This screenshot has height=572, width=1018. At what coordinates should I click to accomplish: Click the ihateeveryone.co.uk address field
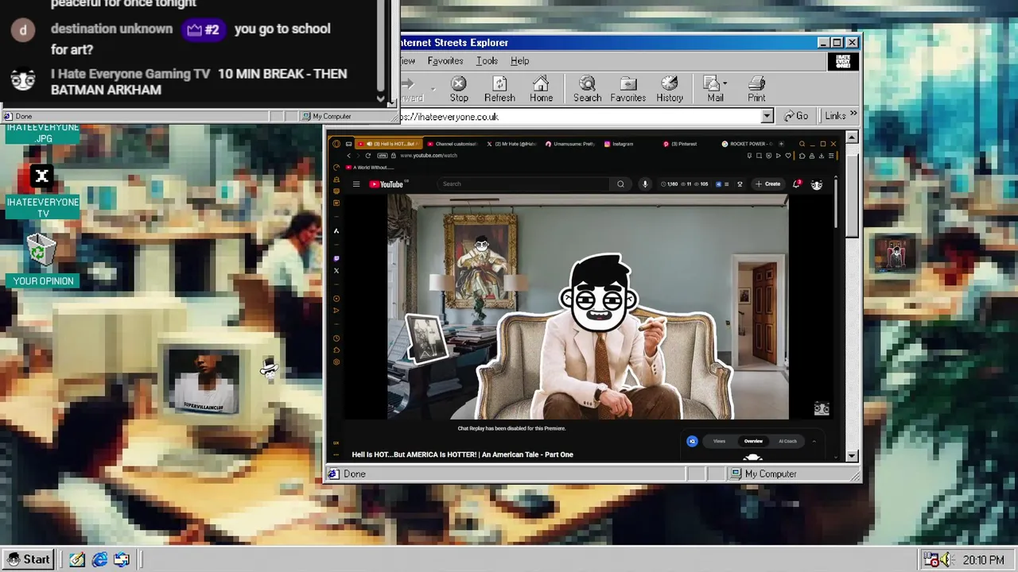(581, 117)
